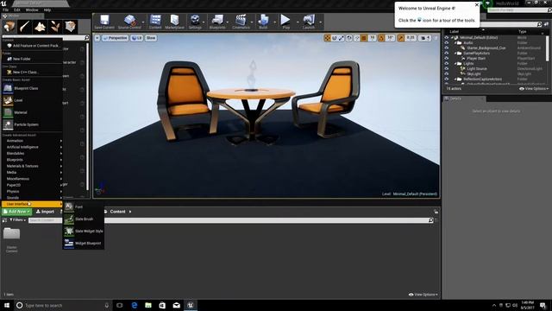Open scale snap value 0.25 dropdown

click(x=411, y=38)
